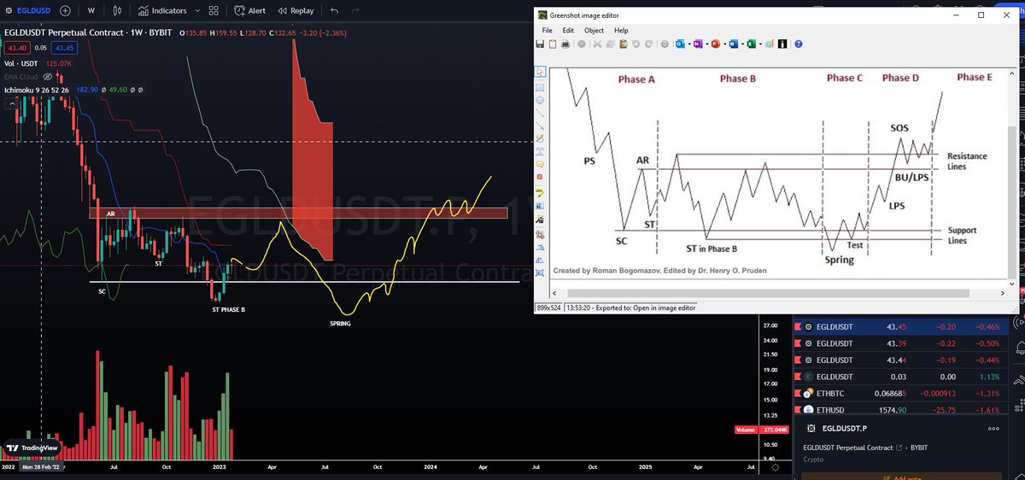1025x480 pixels.
Task: Select the Greenshot selection cursor tool
Action: 540,71
